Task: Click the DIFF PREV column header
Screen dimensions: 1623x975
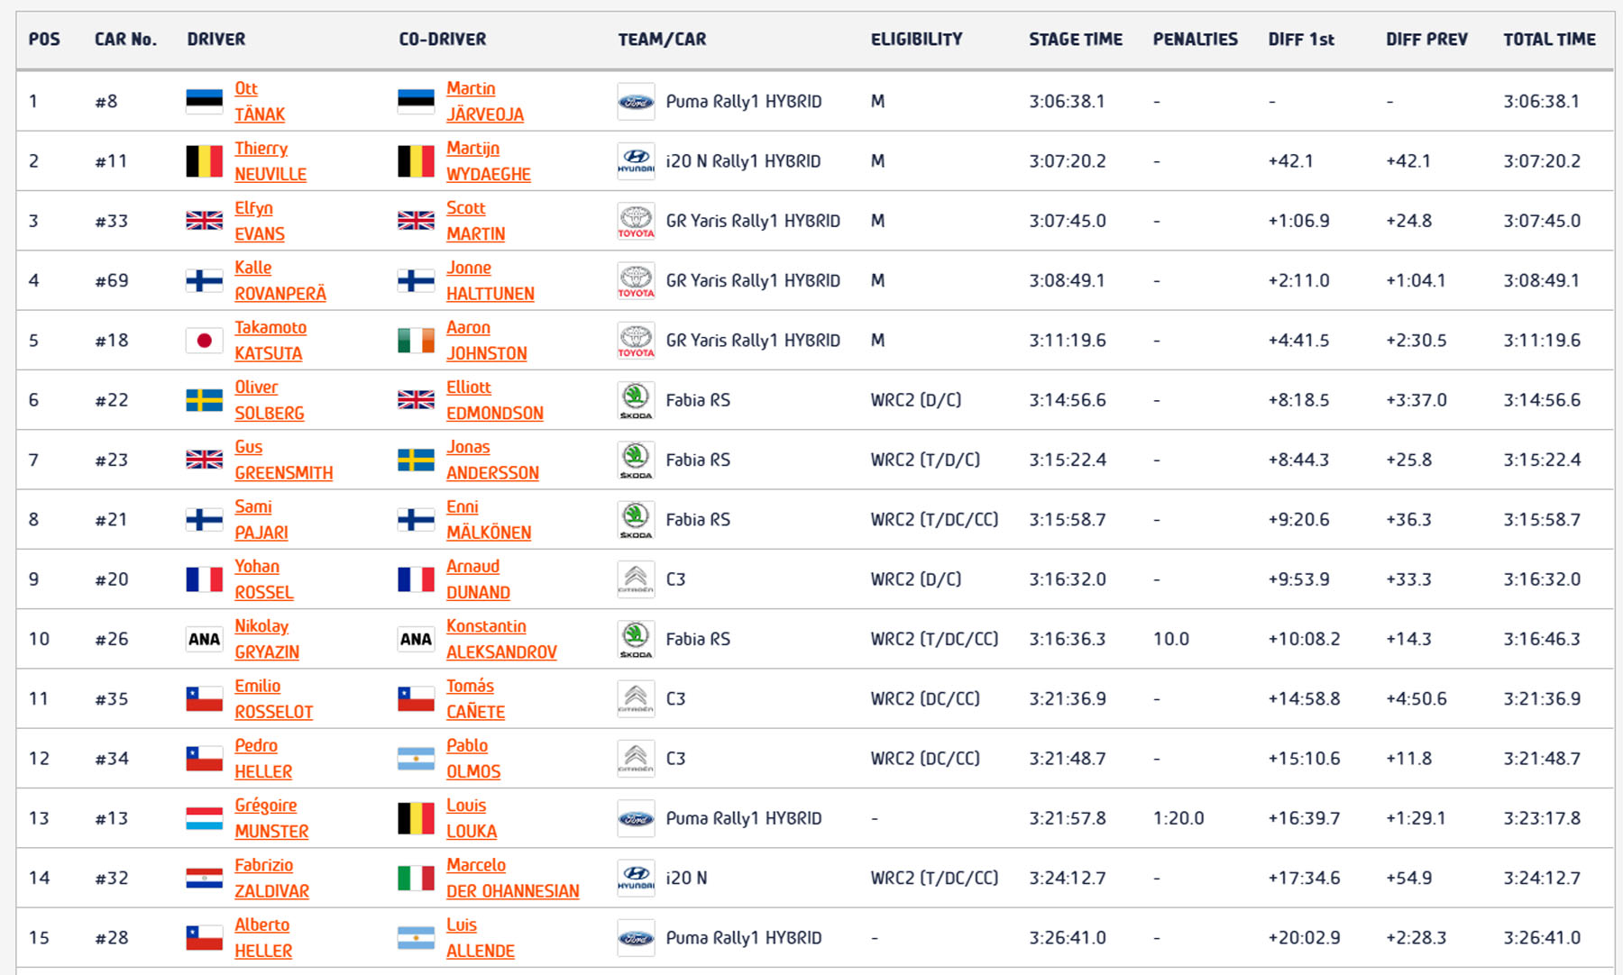Action: pyautogui.click(x=1426, y=39)
